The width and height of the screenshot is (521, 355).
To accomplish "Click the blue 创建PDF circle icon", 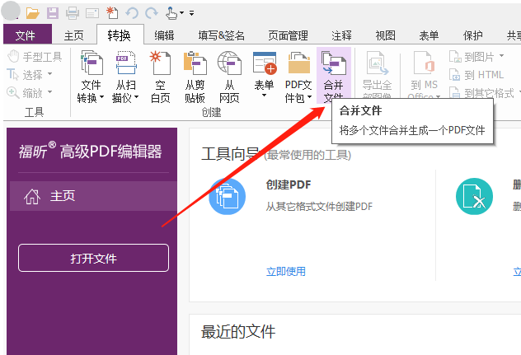I will coord(228,197).
